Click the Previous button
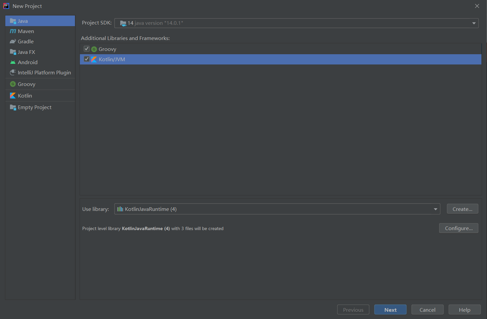 coord(353,310)
